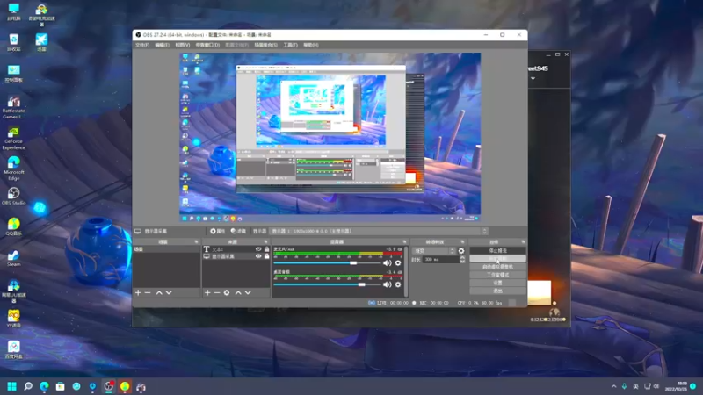The width and height of the screenshot is (703, 395).
Task: Open YY Voice desktop icon
Action: coord(13,319)
